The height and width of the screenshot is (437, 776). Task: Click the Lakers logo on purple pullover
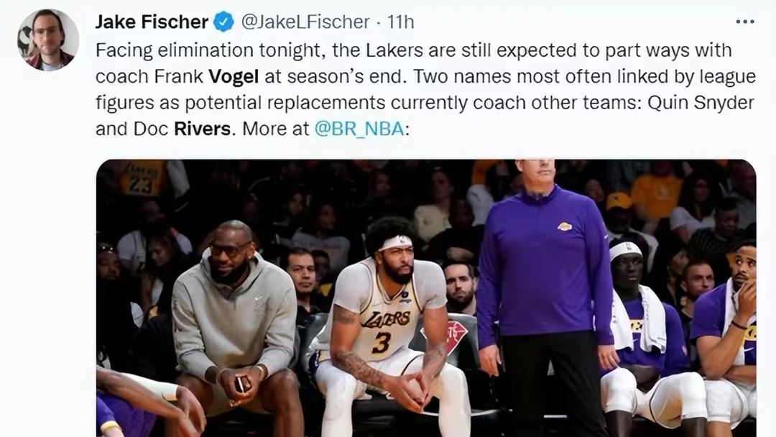[565, 226]
